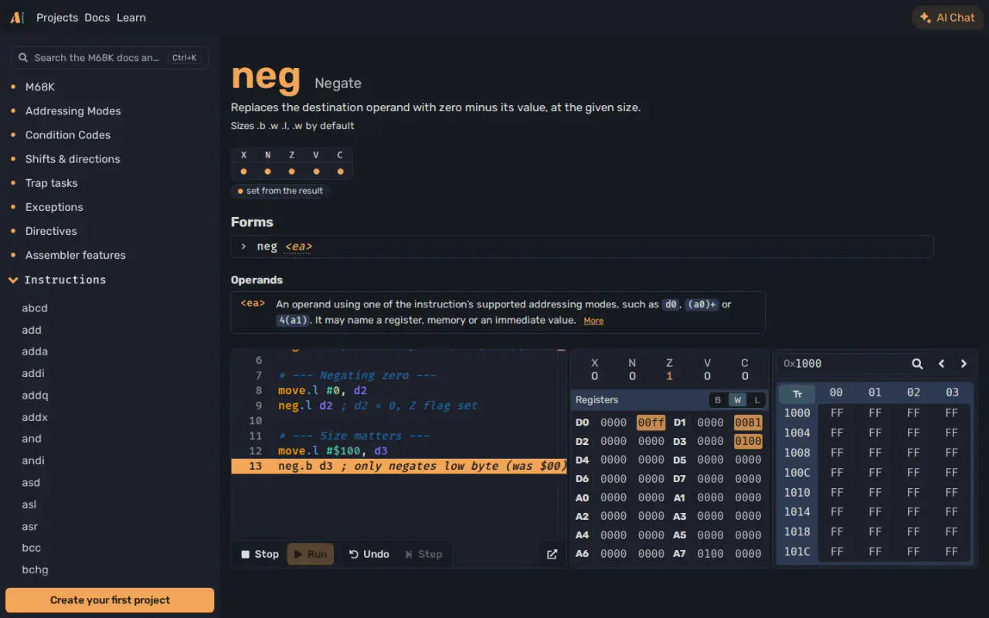Image resolution: width=989 pixels, height=618 pixels.
Task: Open the Addressing Modes page
Action: pos(73,111)
